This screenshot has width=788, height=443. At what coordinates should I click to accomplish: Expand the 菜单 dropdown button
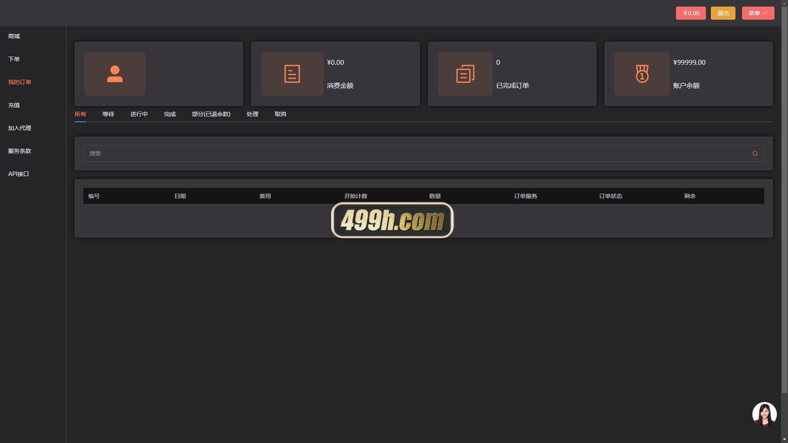(758, 13)
